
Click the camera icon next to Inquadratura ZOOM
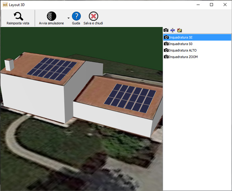166,57
